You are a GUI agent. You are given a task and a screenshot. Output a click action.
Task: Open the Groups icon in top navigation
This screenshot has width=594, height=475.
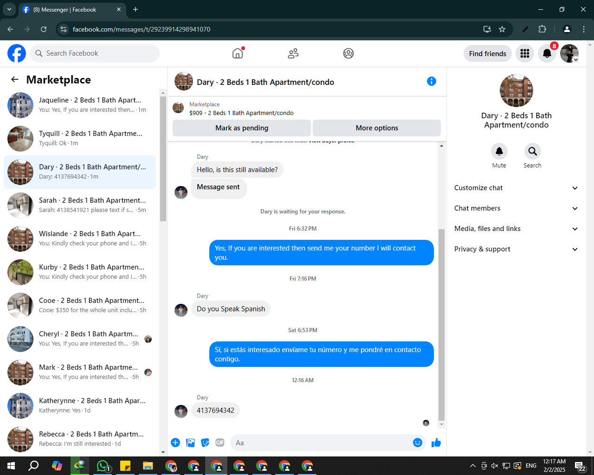349,53
